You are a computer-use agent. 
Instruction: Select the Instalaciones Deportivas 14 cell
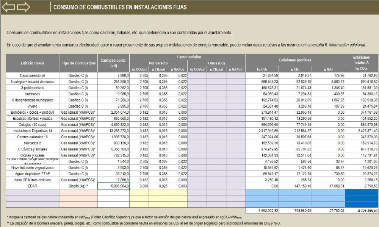pos(33,131)
